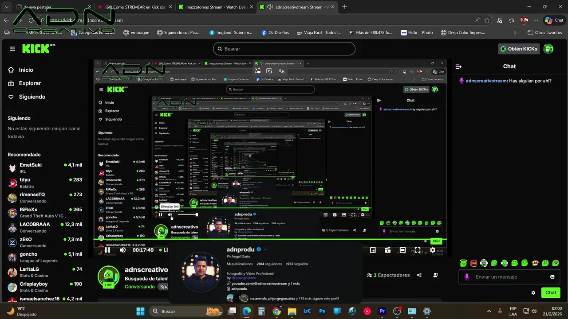568x319 pixels.
Task: Select the adnscreativotream Stream browser tab
Action: [x=297, y=7]
